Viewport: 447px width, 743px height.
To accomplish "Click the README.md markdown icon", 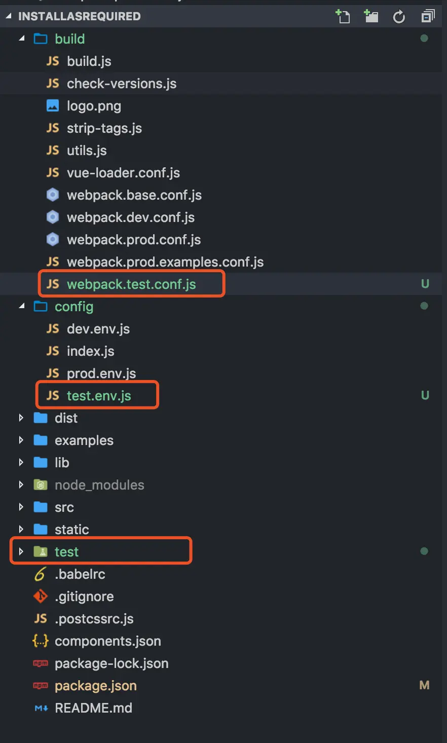I will click(x=41, y=708).
